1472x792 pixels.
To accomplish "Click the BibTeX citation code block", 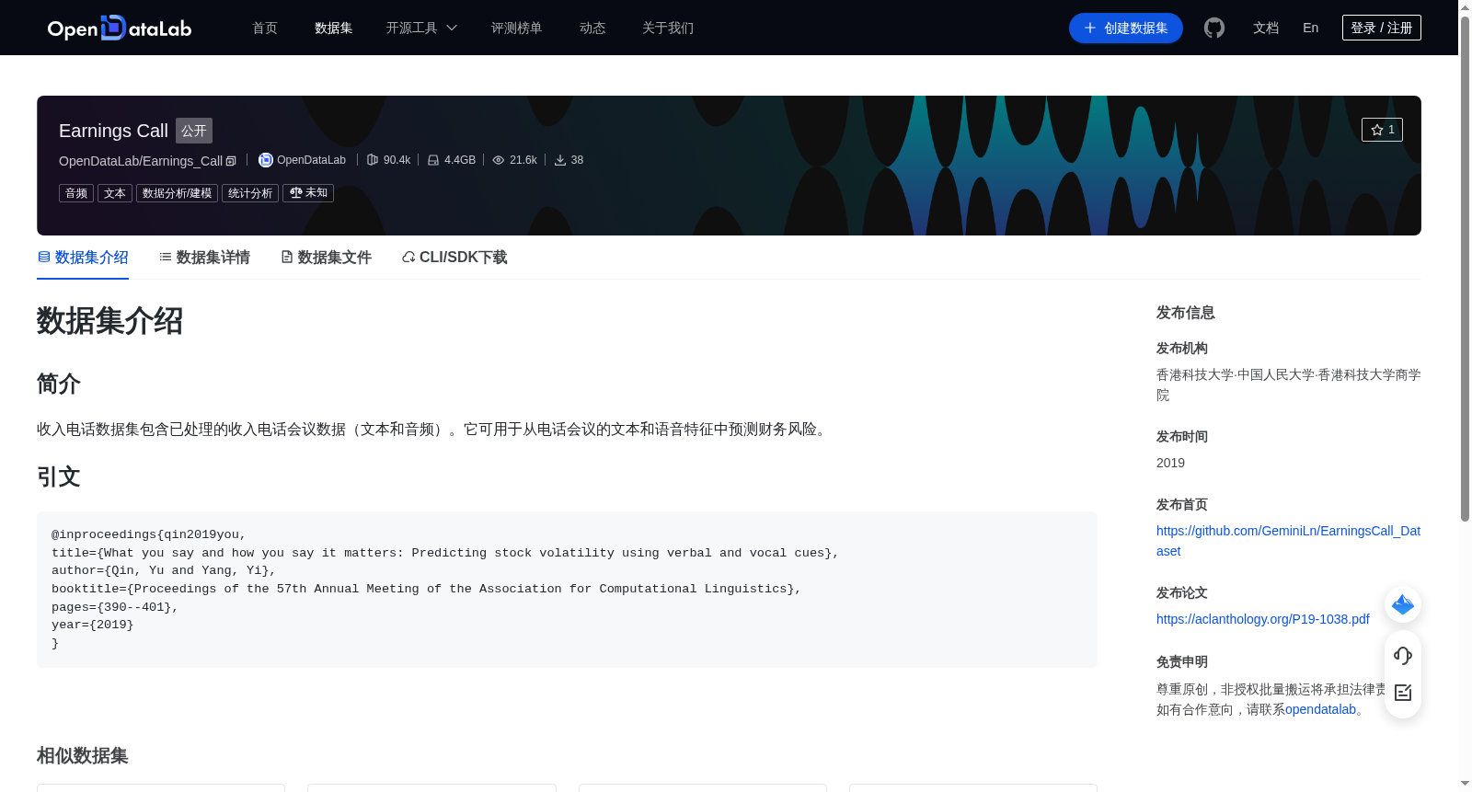I will pyautogui.click(x=567, y=589).
